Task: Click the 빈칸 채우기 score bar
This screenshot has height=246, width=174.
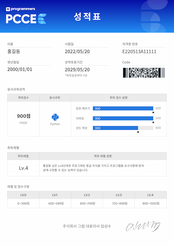Action: click(123, 108)
